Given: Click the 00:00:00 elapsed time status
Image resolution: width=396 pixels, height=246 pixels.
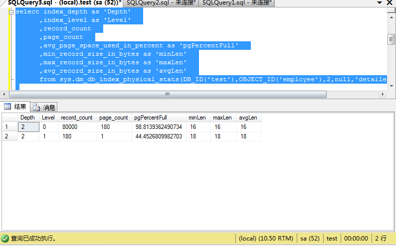Looking at the screenshot, I should coord(356,239).
